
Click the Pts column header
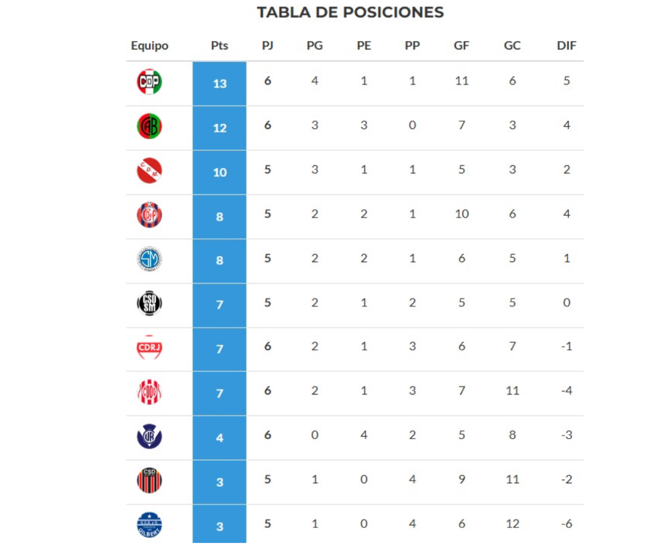pos(219,46)
